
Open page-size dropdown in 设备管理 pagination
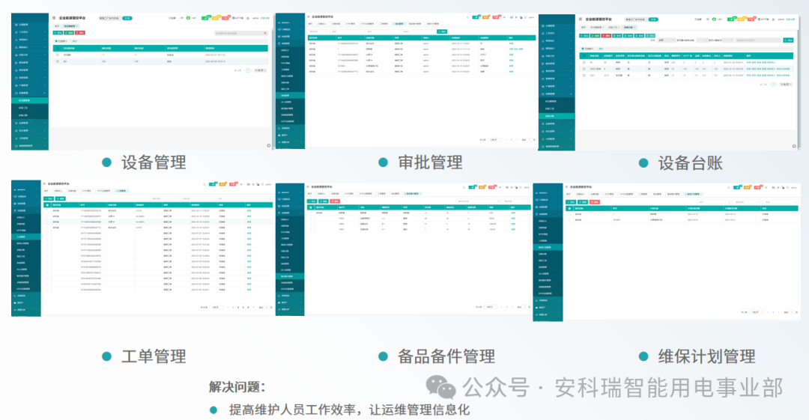click(260, 70)
